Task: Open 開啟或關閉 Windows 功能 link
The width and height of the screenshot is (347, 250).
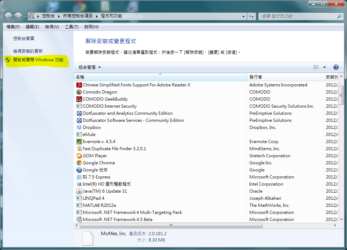Action: (38, 59)
